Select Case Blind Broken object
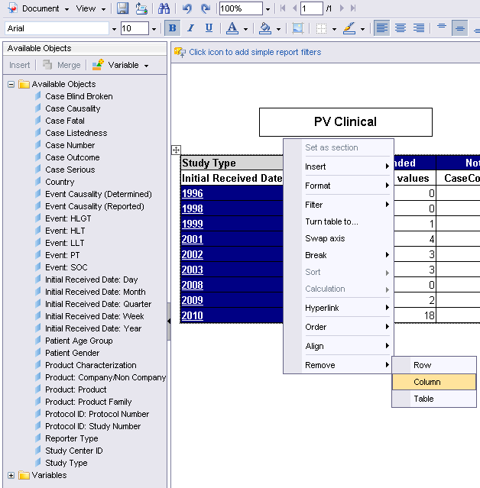 click(79, 96)
